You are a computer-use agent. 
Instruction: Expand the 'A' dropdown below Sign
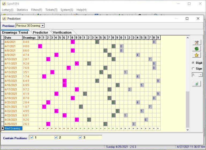[200, 75]
